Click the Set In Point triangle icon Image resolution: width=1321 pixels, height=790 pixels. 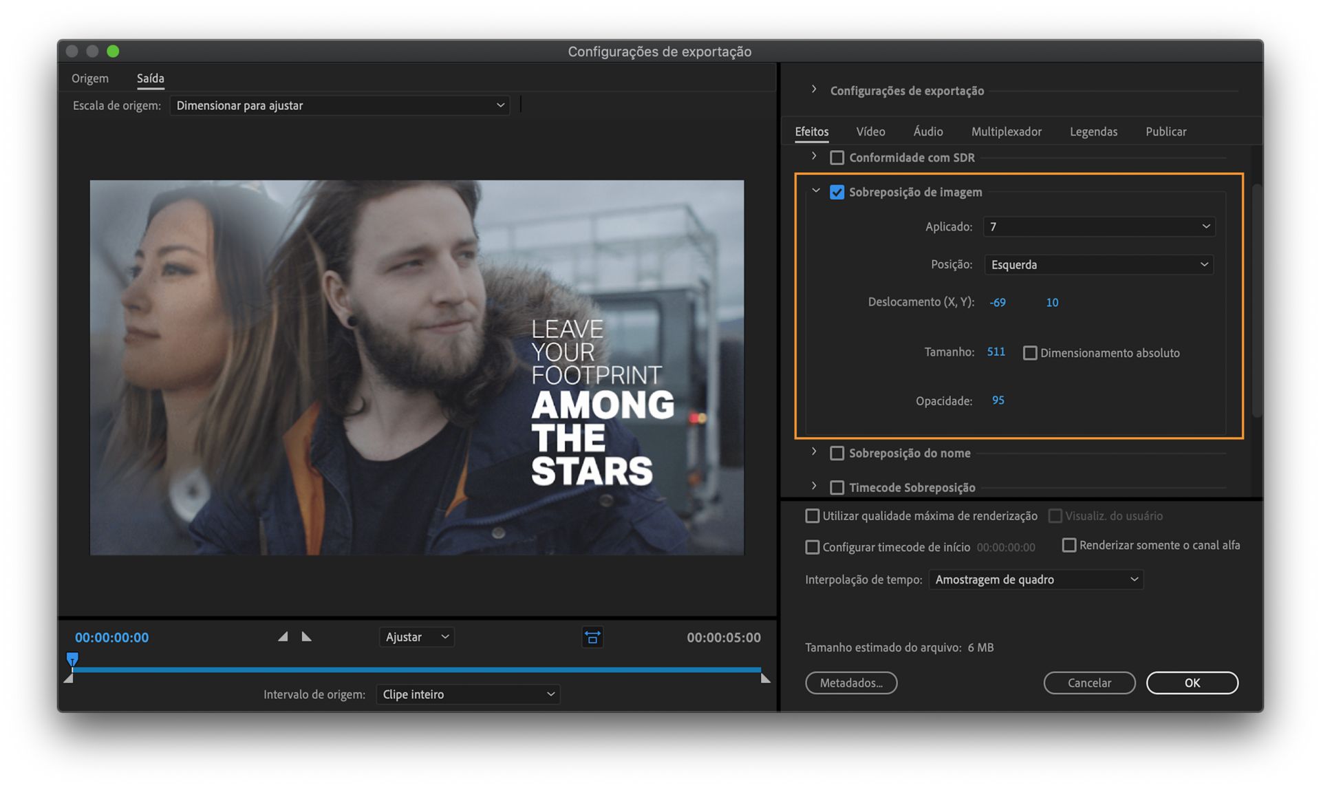pos(283,637)
